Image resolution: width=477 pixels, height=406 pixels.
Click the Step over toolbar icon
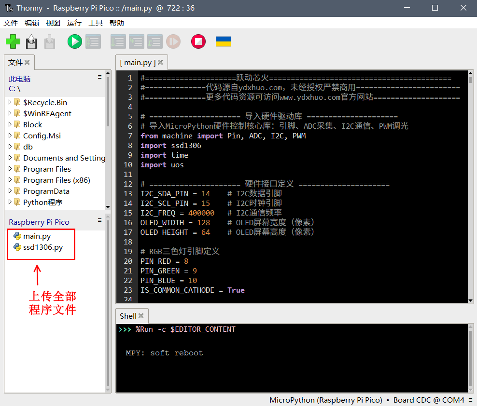point(118,42)
